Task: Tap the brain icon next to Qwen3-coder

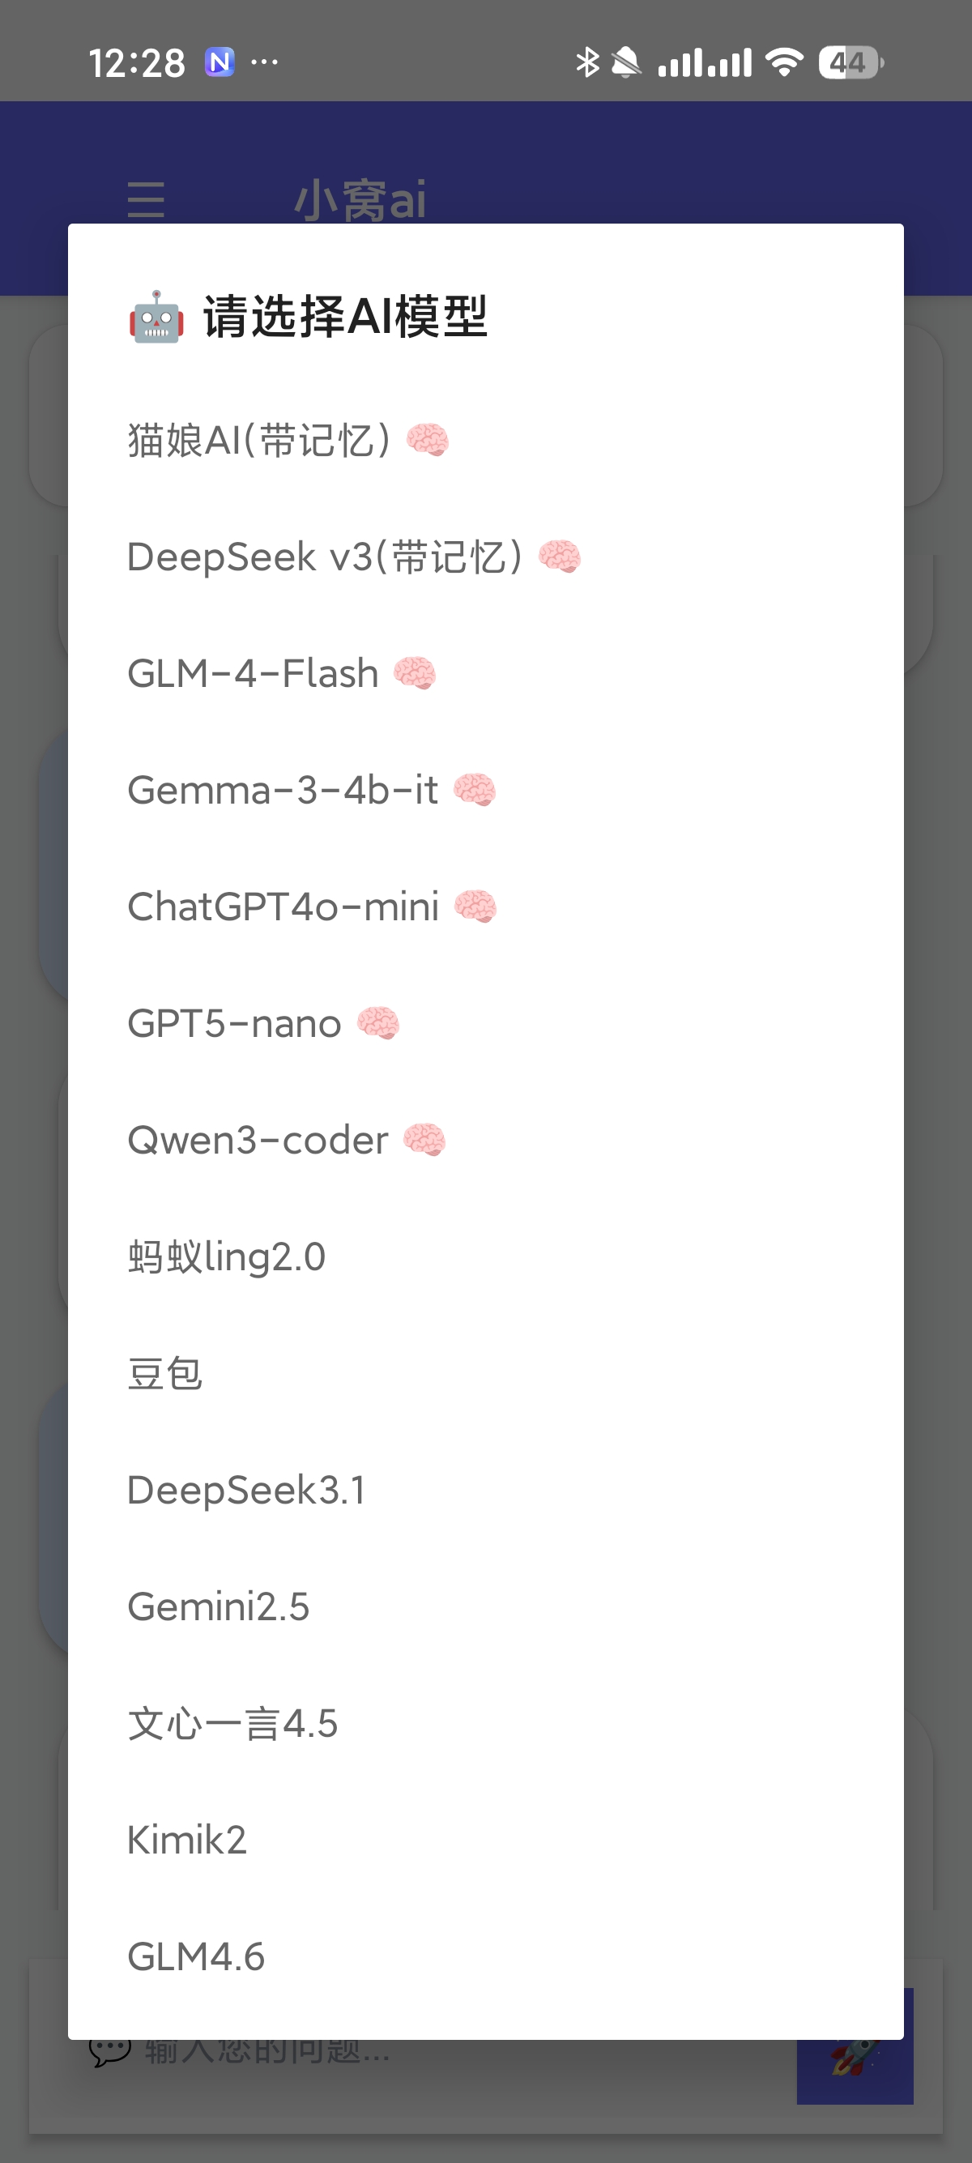Action: [x=424, y=1141]
